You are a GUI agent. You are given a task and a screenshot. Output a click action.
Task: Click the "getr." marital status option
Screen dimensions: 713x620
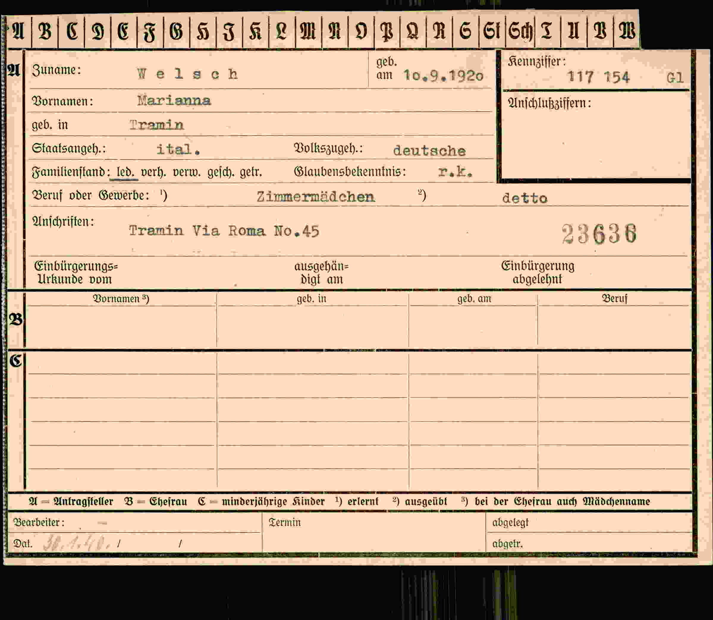click(251, 172)
